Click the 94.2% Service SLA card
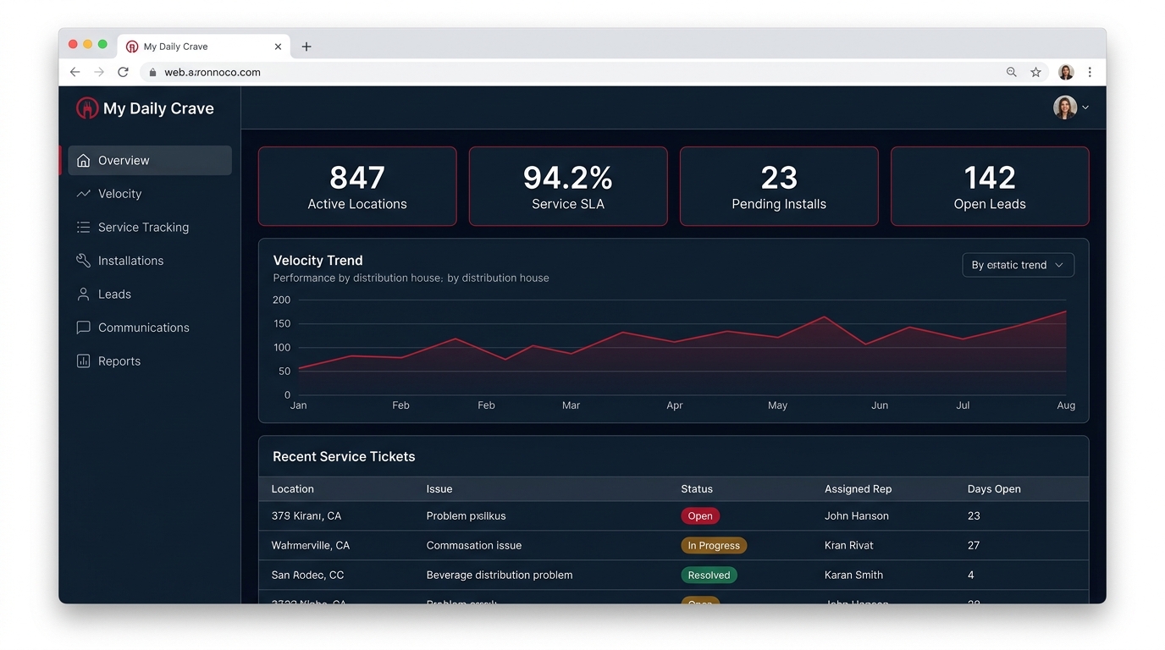The width and height of the screenshot is (1165, 650). 568,186
